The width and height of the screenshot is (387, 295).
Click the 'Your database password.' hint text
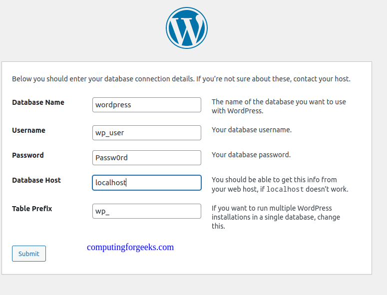[x=251, y=155]
